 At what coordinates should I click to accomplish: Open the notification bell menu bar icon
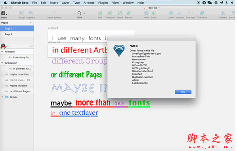point(216,2)
